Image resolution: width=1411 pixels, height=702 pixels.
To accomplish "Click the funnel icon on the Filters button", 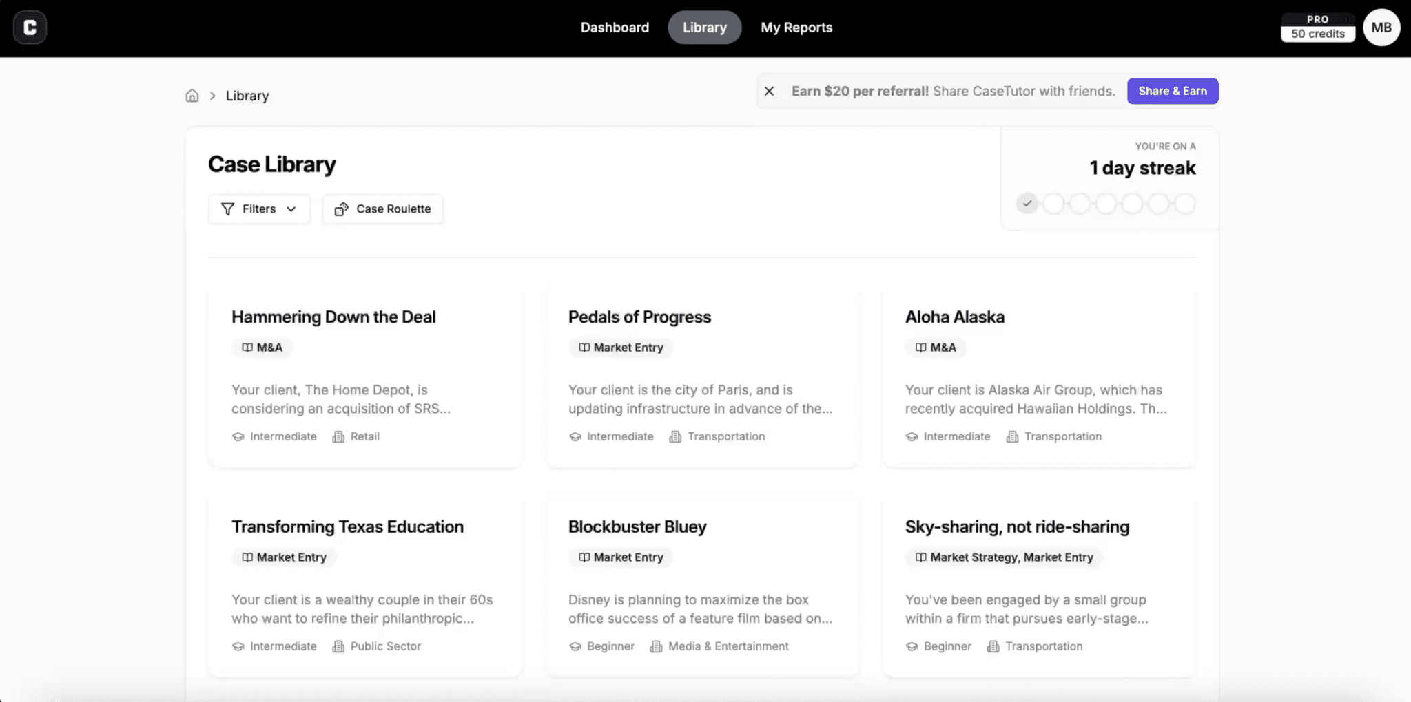I will pos(228,209).
